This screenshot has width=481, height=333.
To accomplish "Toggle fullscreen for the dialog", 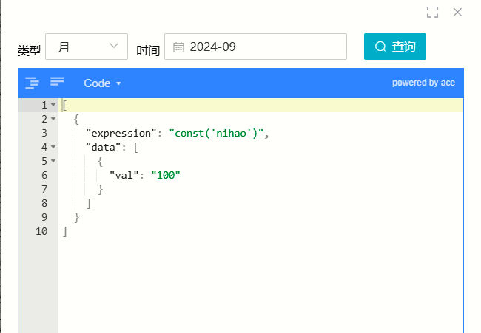I will coord(432,13).
